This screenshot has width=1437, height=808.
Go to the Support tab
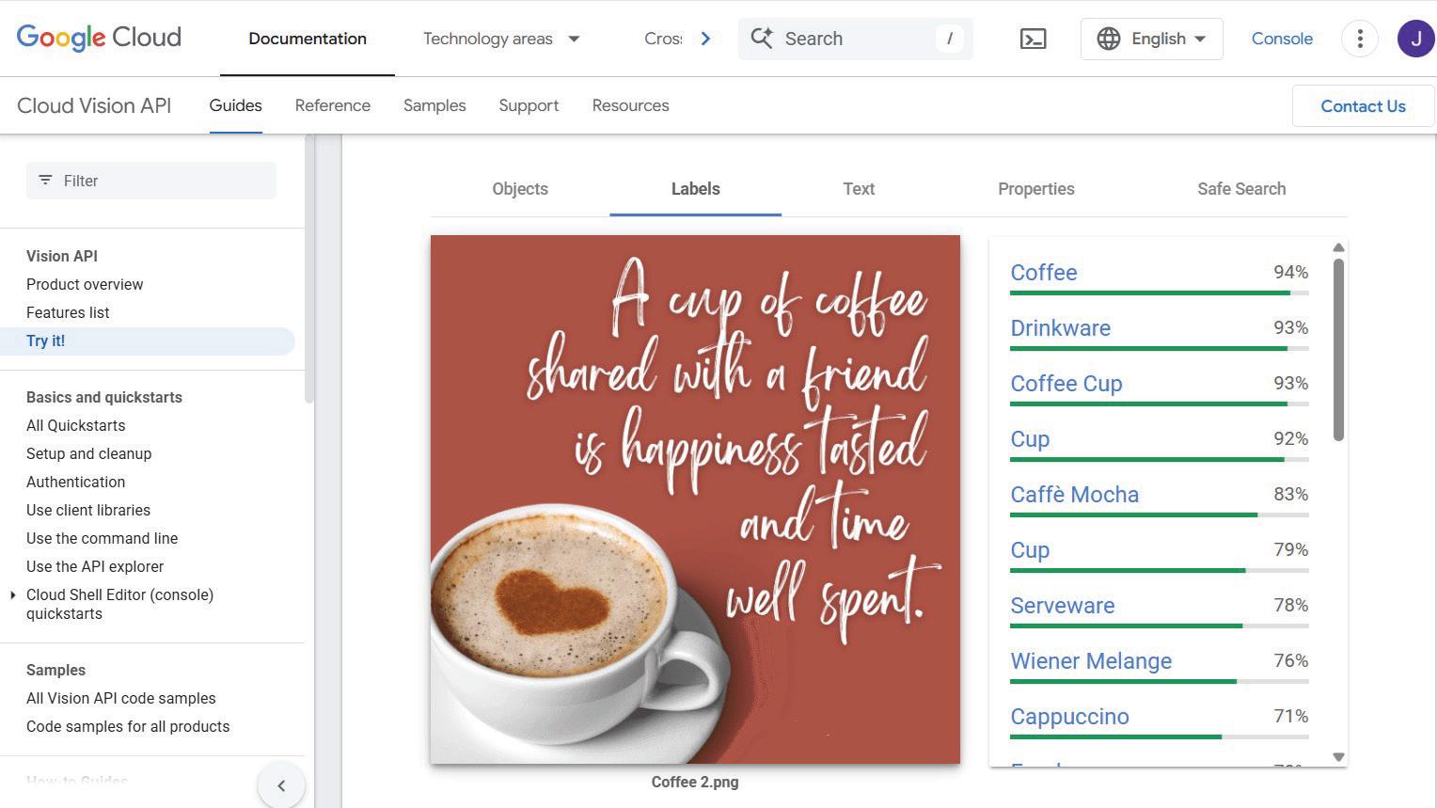(x=529, y=105)
